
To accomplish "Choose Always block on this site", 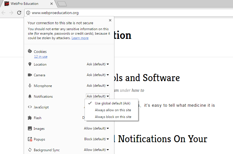I will point(113,117).
